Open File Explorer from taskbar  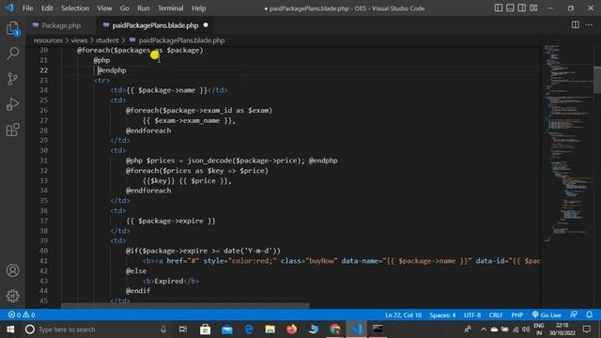[x=270, y=330]
